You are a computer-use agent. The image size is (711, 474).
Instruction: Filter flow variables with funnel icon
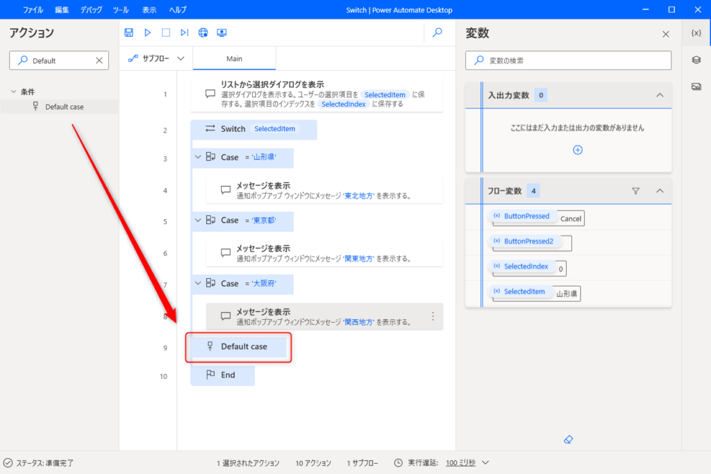[636, 191]
